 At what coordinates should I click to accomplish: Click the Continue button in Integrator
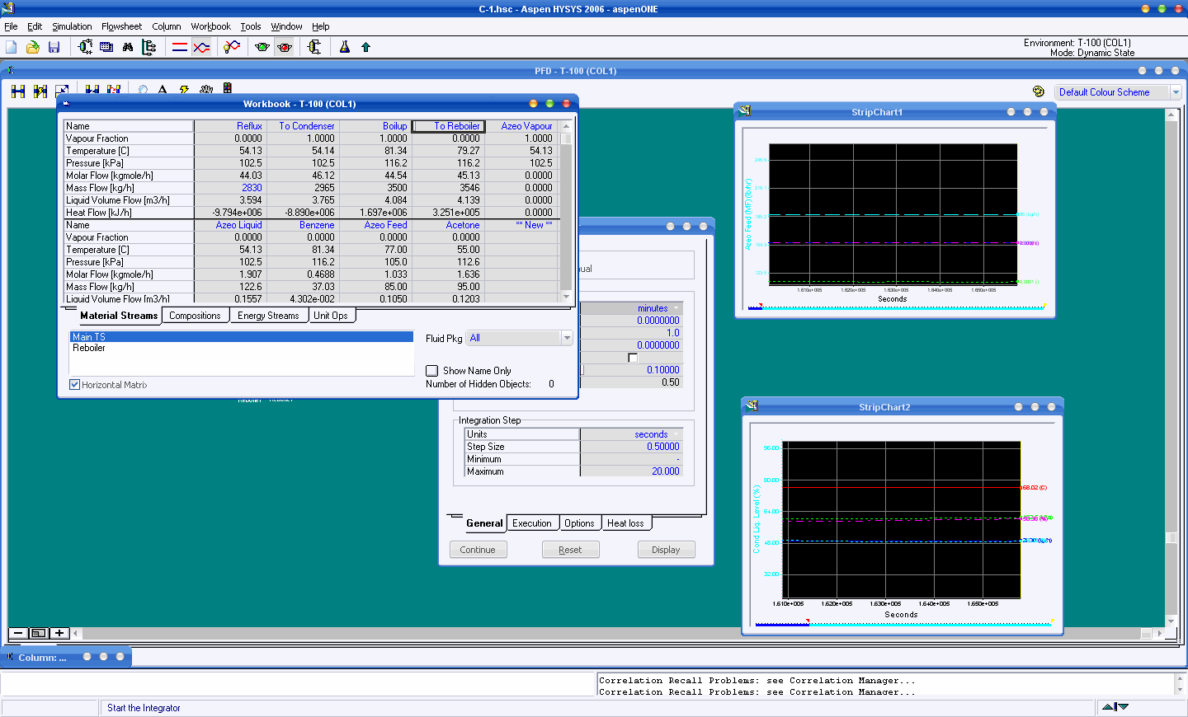478,550
